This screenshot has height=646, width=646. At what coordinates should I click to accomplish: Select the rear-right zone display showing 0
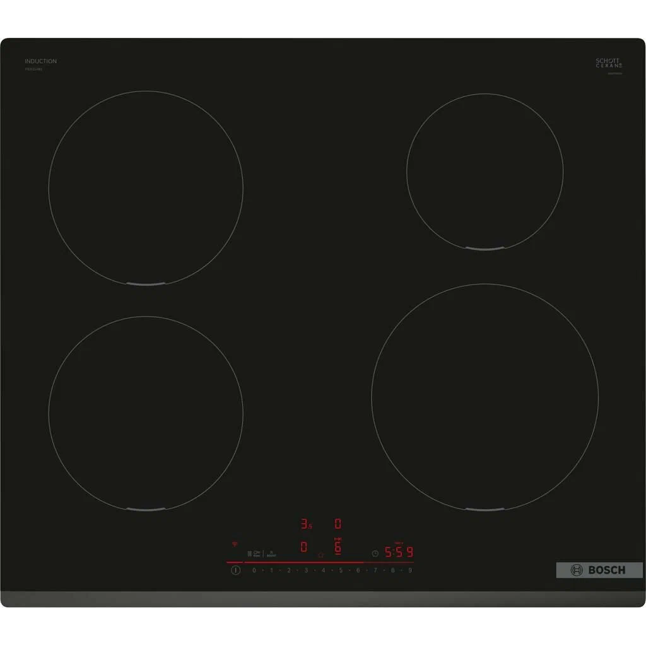(338, 524)
